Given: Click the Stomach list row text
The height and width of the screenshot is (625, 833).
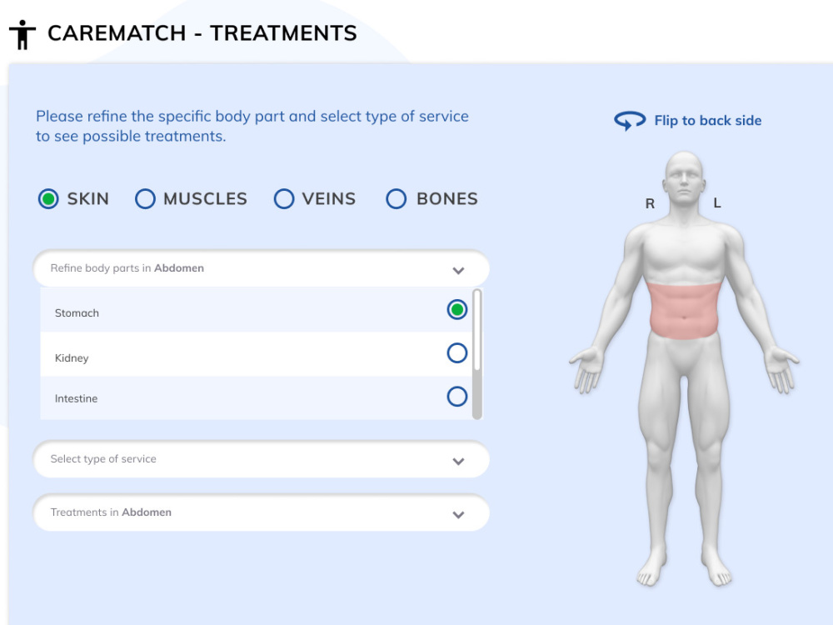Looking at the screenshot, I should point(77,313).
